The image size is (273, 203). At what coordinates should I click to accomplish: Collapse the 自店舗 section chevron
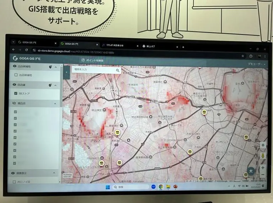tap(55, 85)
